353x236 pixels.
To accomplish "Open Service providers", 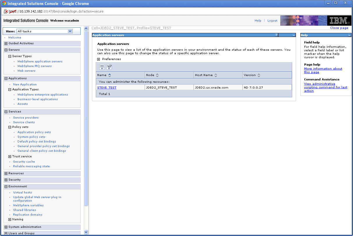I will (26, 118).
